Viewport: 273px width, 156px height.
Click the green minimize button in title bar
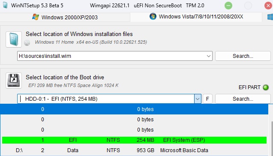pos(228,6)
